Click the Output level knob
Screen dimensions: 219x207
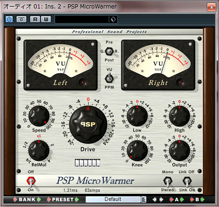tap(180, 151)
